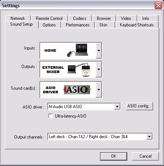164x166 pixels.
Task: Confirm settings with the OK button
Action: [113, 156]
